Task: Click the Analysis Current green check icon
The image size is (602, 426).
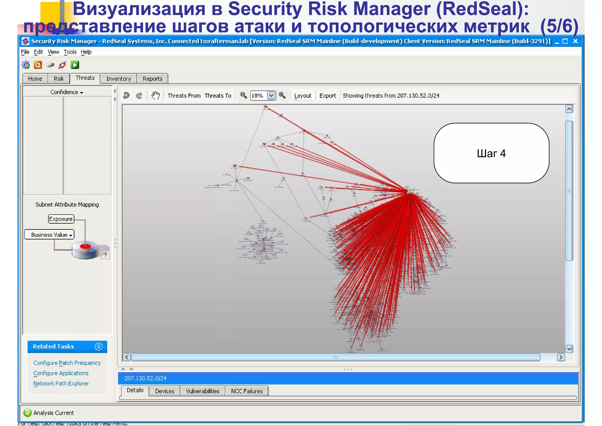Action: pyautogui.click(x=27, y=413)
